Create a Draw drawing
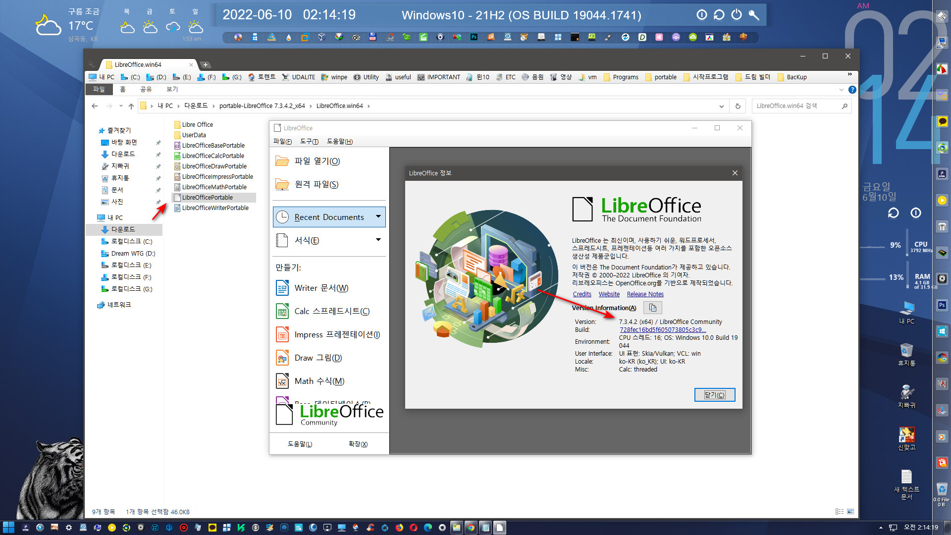951x535 pixels. coord(309,358)
